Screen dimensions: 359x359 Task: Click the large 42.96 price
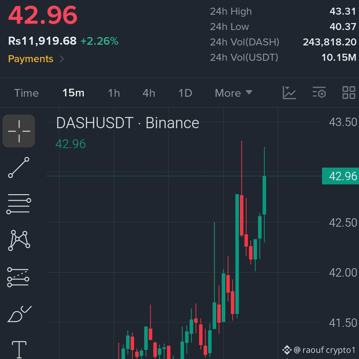click(43, 15)
